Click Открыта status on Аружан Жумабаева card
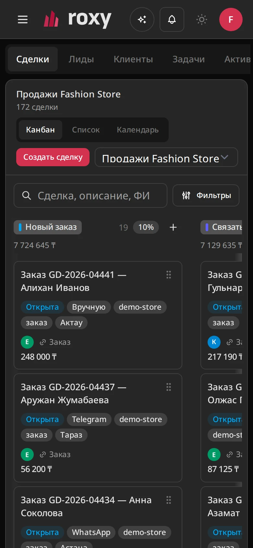 [x=42, y=419]
